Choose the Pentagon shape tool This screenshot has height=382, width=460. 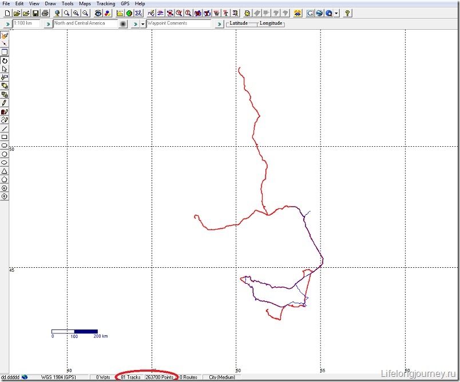(5, 179)
